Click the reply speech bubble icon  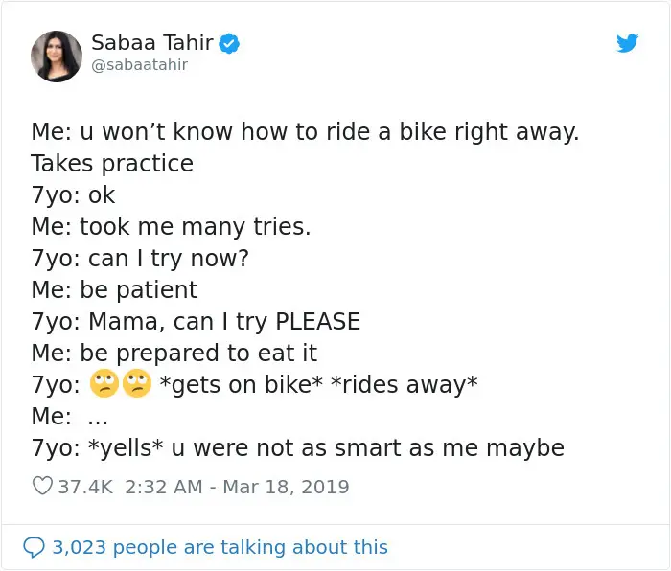(34, 547)
